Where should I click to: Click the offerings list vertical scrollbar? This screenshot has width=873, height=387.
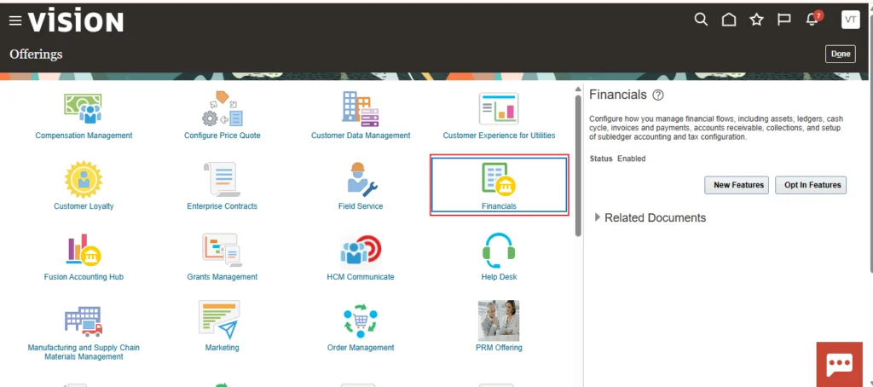pyautogui.click(x=578, y=166)
